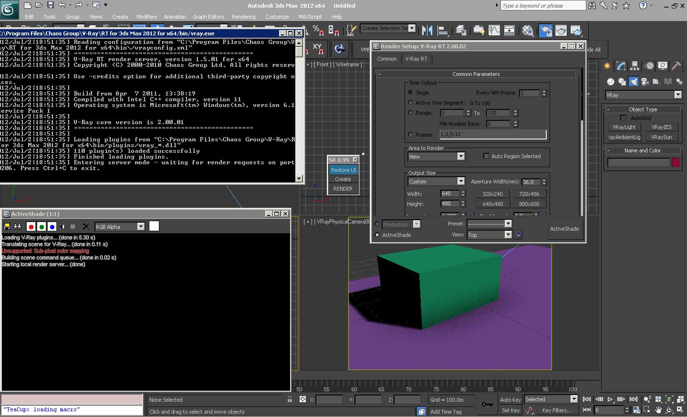Screen dimensions: 687x417
Task: Open Edit Named Selection Sets
Action: 351,31
